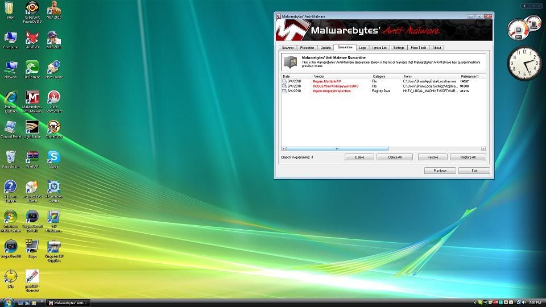Open the Brian user folder icon
Screen dimensions: 546x307
(10, 10)
